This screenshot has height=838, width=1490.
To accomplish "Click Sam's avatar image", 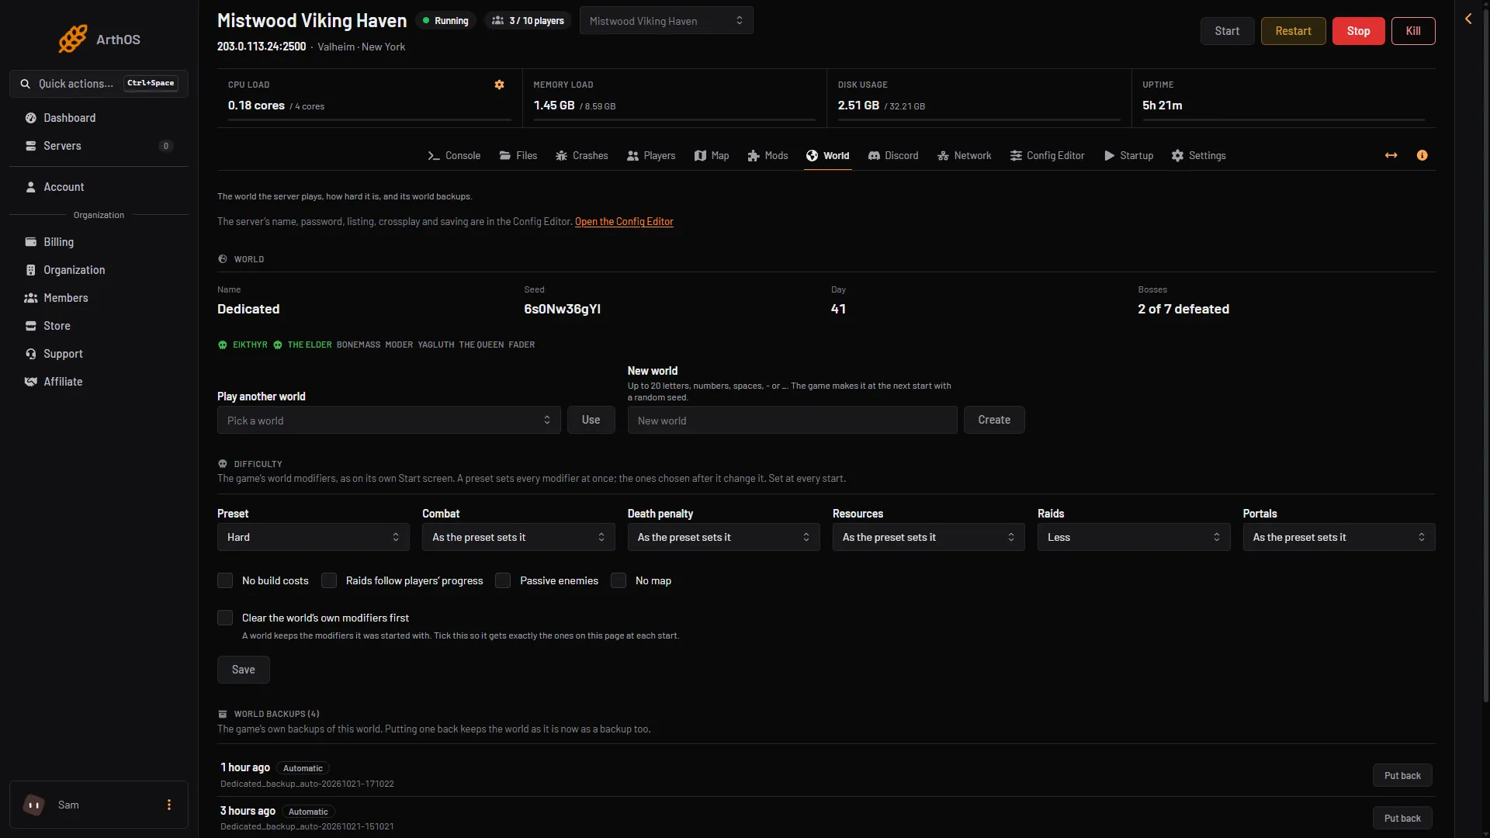I will coord(34,805).
